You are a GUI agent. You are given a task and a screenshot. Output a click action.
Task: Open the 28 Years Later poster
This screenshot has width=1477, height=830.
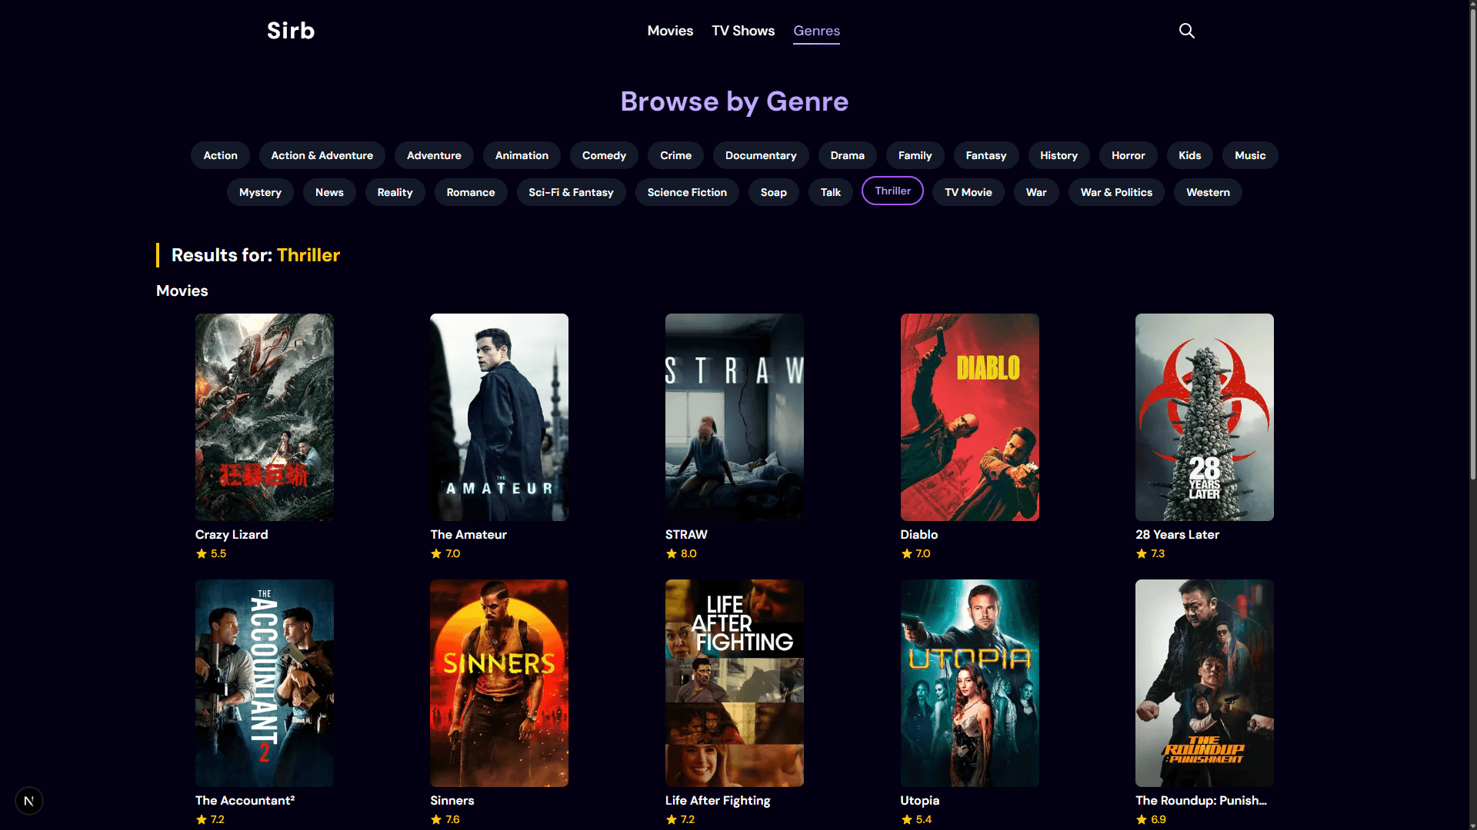click(x=1205, y=417)
